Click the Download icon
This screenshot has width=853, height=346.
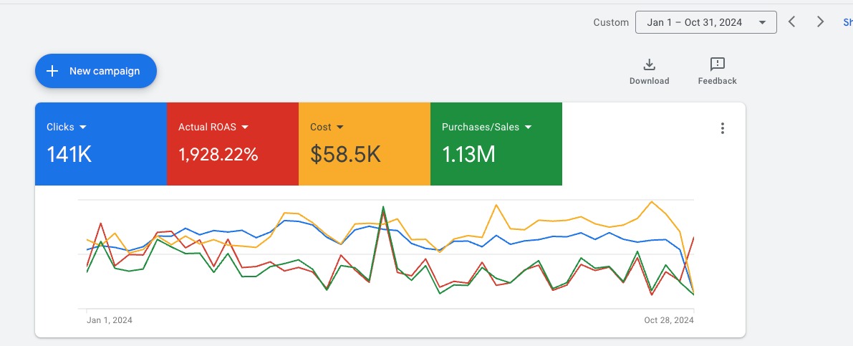(649, 65)
